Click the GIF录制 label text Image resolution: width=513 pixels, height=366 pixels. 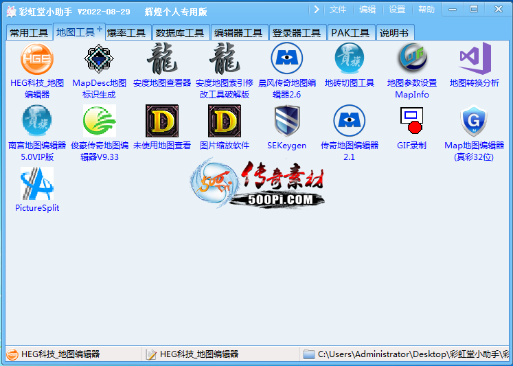(x=412, y=146)
